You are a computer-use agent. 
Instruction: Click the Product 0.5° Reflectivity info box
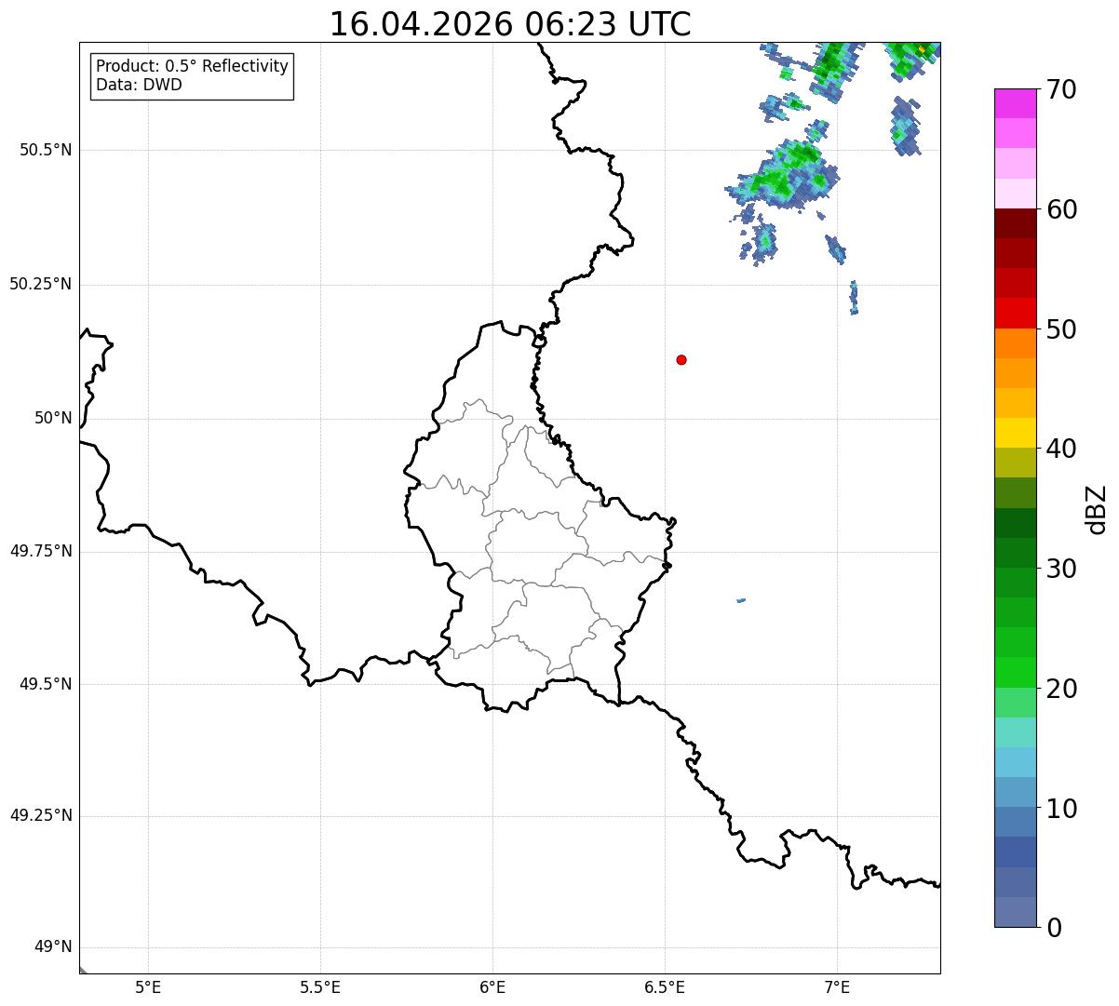pyautogui.click(x=192, y=76)
